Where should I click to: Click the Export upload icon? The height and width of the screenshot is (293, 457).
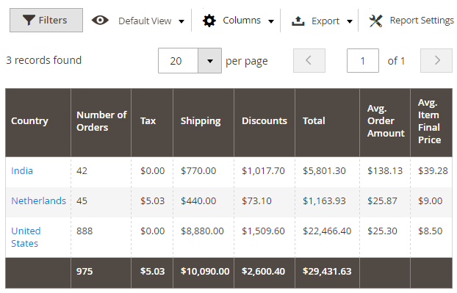pyautogui.click(x=298, y=21)
